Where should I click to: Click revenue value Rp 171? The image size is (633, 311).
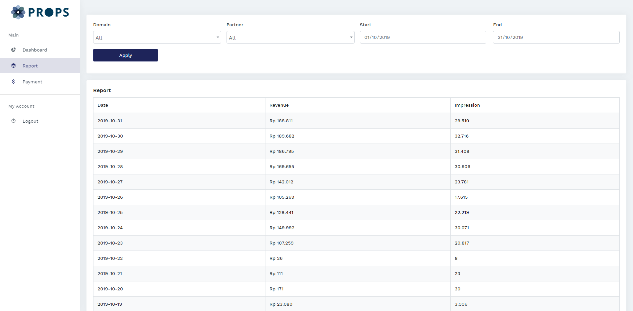276,289
